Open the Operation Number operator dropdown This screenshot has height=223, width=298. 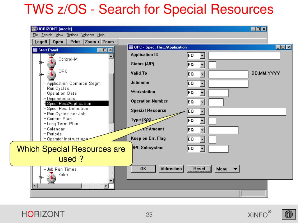(x=202, y=102)
